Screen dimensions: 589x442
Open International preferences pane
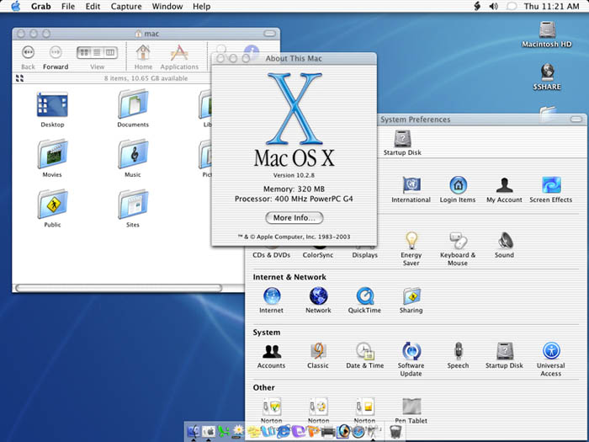411,189
